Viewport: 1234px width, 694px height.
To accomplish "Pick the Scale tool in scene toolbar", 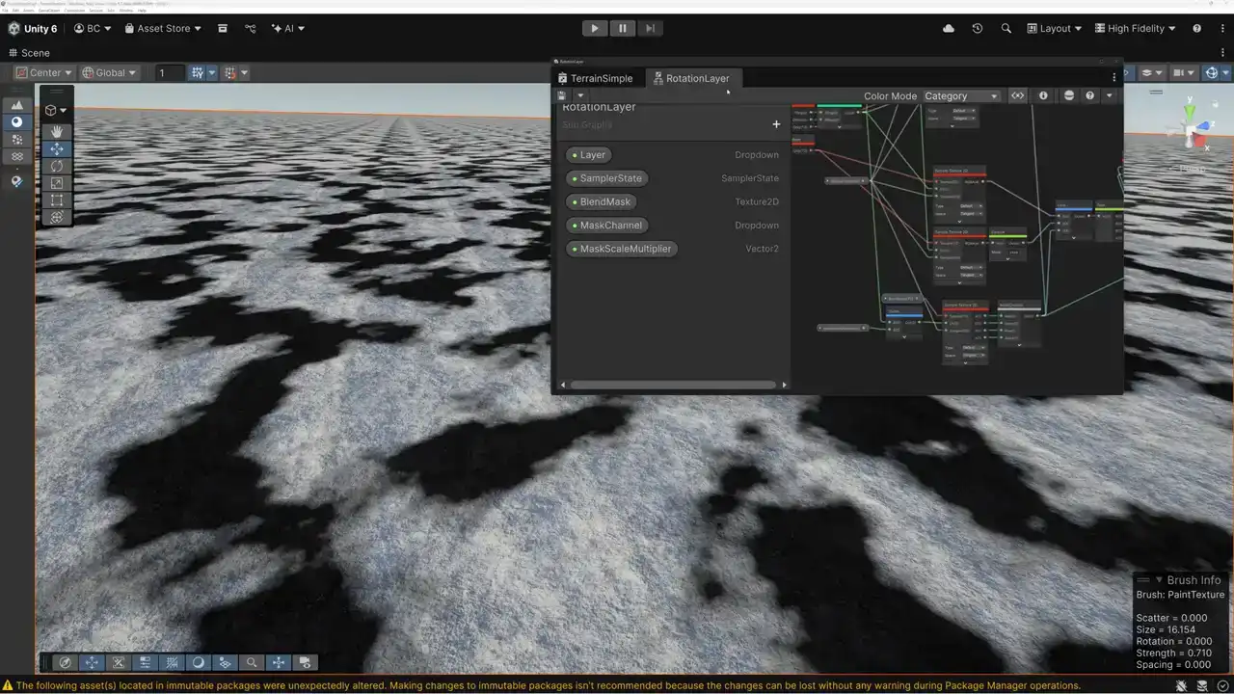I will (57, 183).
